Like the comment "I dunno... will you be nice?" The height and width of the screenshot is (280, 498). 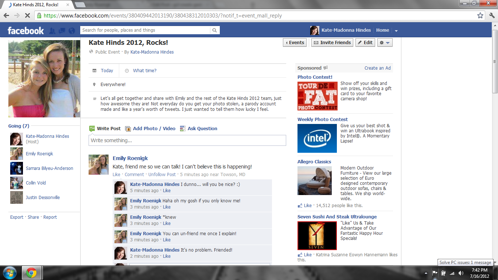coord(167,191)
